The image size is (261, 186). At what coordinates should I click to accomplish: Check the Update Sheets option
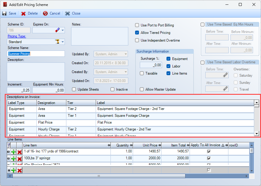pyautogui.click(x=74, y=89)
